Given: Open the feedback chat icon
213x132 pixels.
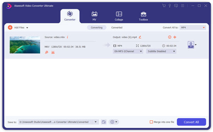Looking at the screenshot, I should coord(176,6).
